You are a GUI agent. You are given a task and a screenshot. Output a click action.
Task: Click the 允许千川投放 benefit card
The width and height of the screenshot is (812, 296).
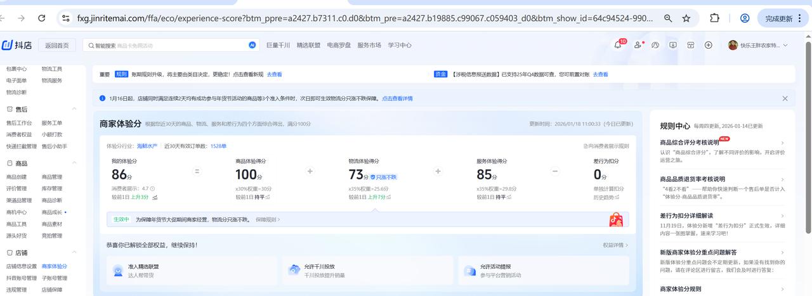[x=369, y=271]
